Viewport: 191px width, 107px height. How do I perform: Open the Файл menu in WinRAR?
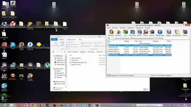coord(109,28)
